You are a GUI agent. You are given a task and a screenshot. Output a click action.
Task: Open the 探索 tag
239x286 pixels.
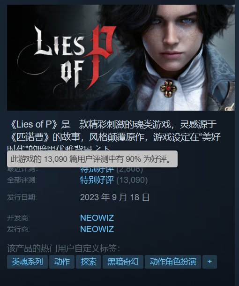tap(89, 262)
